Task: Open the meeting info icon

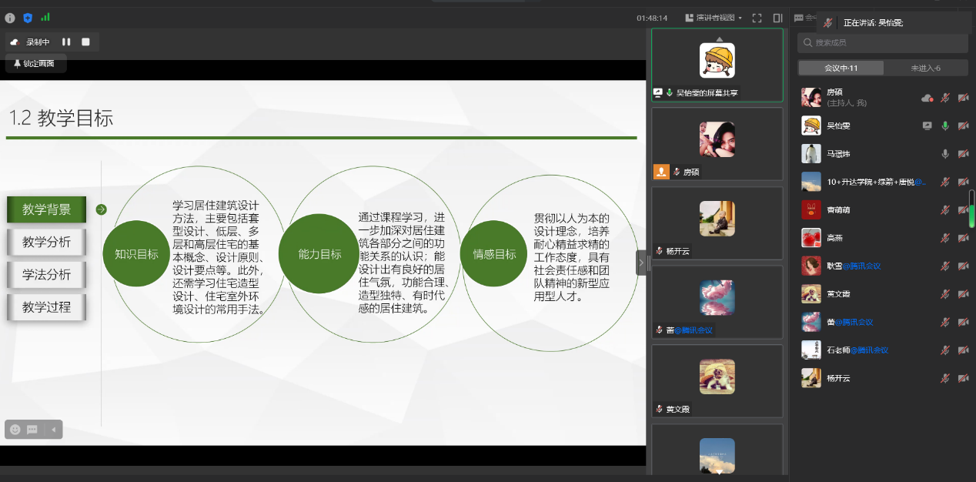Action: [x=10, y=18]
